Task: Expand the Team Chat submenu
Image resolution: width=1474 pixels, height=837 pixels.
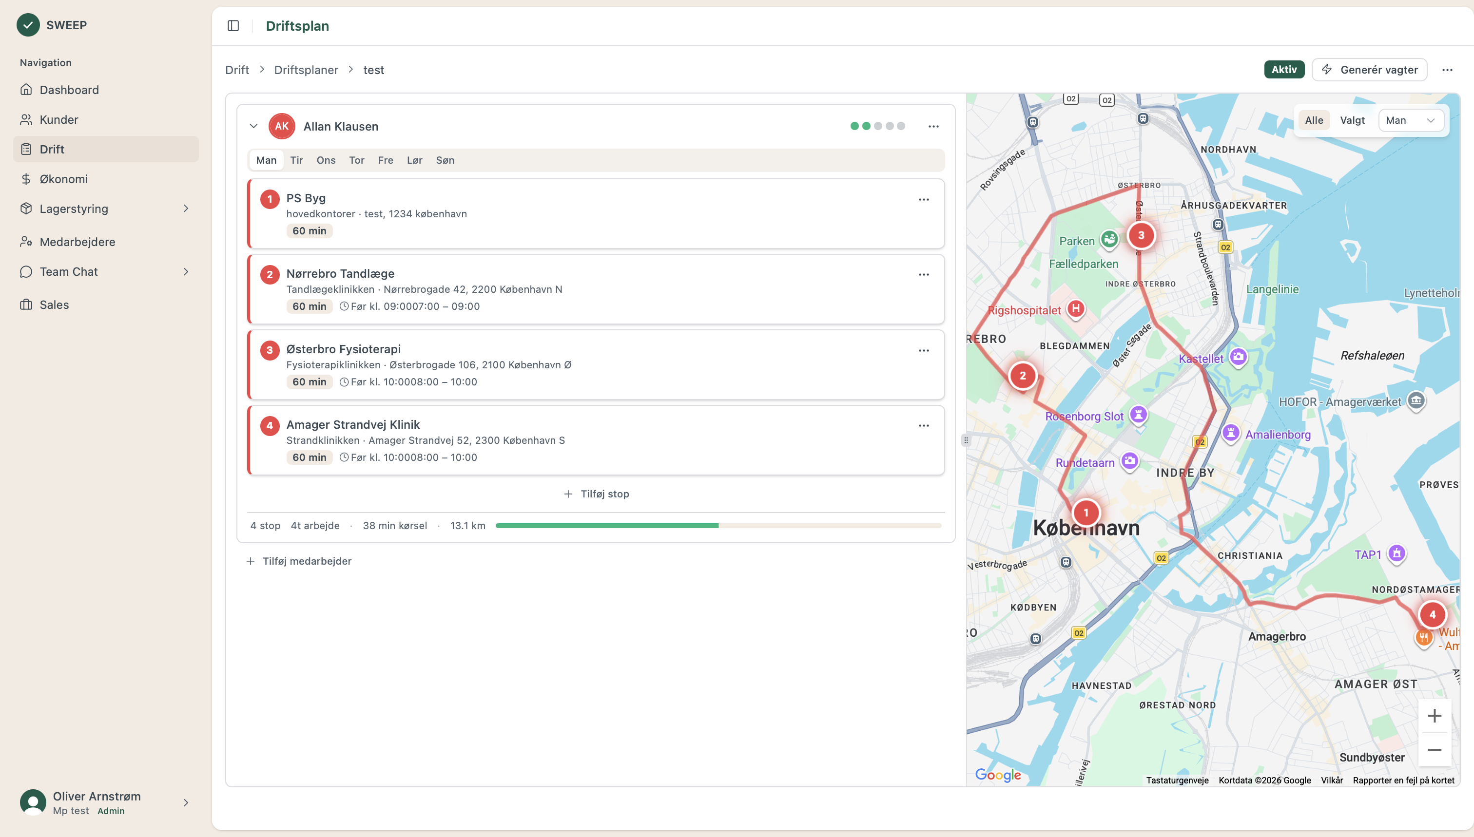Action: pos(186,271)
